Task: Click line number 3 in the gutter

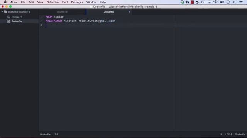Action: [41, 25]
